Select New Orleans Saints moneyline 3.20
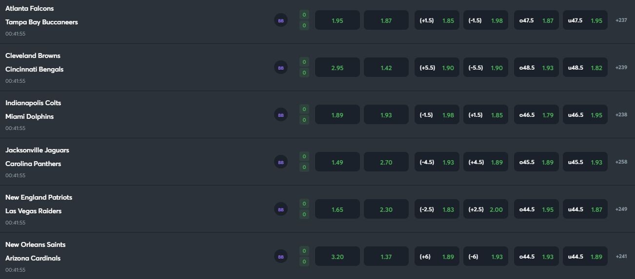 coord(337,257)
